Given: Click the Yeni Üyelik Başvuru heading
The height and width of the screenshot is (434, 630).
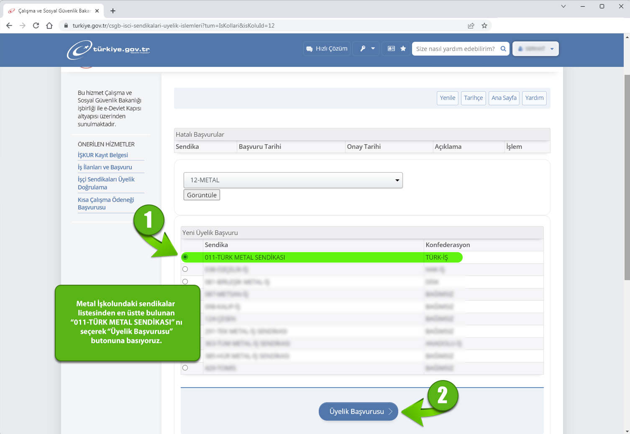Looking at the screenshot, I should click(210, 233).
